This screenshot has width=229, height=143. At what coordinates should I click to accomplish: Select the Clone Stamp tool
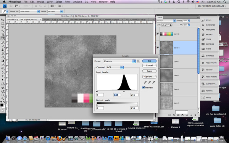coord(3,50)
